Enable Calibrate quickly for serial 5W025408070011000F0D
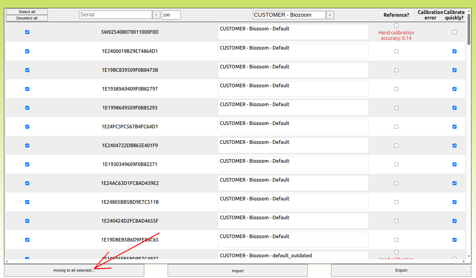Image resolution: width=476 pixels, height=278 pixels. tap(454, 32)
